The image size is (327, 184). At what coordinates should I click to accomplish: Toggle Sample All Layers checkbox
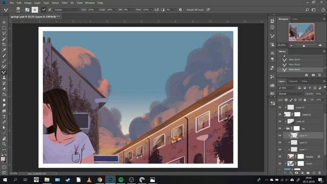coord(184,10)
